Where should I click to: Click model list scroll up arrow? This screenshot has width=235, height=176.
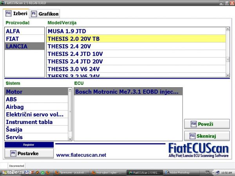click(228, 29)
